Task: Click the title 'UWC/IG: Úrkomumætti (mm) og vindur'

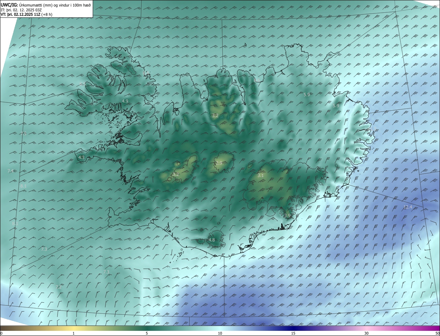Action: coord(46,5)
